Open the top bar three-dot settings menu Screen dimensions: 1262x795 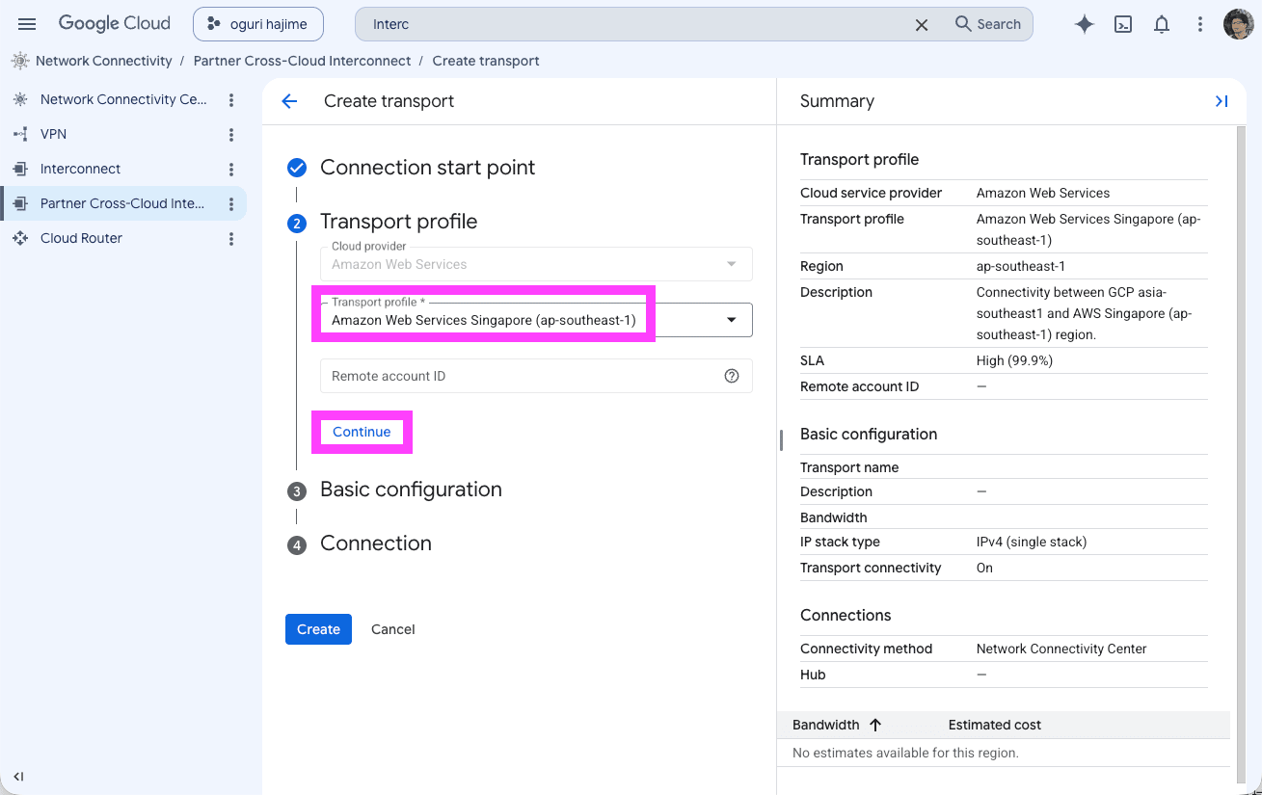[x=1200, y=24]
